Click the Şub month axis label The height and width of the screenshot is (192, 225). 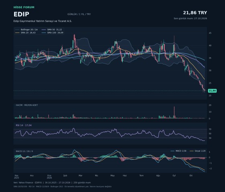tap(65, 176)
